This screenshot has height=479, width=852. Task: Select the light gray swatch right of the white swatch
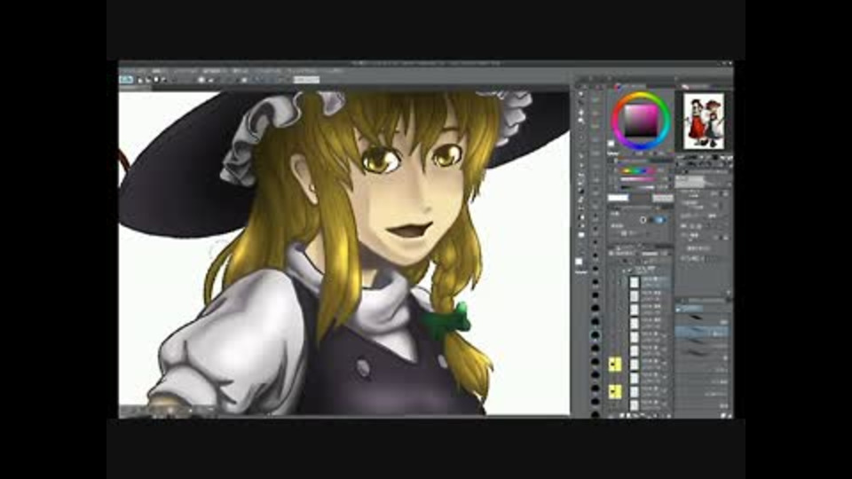(x=662, y=198)
